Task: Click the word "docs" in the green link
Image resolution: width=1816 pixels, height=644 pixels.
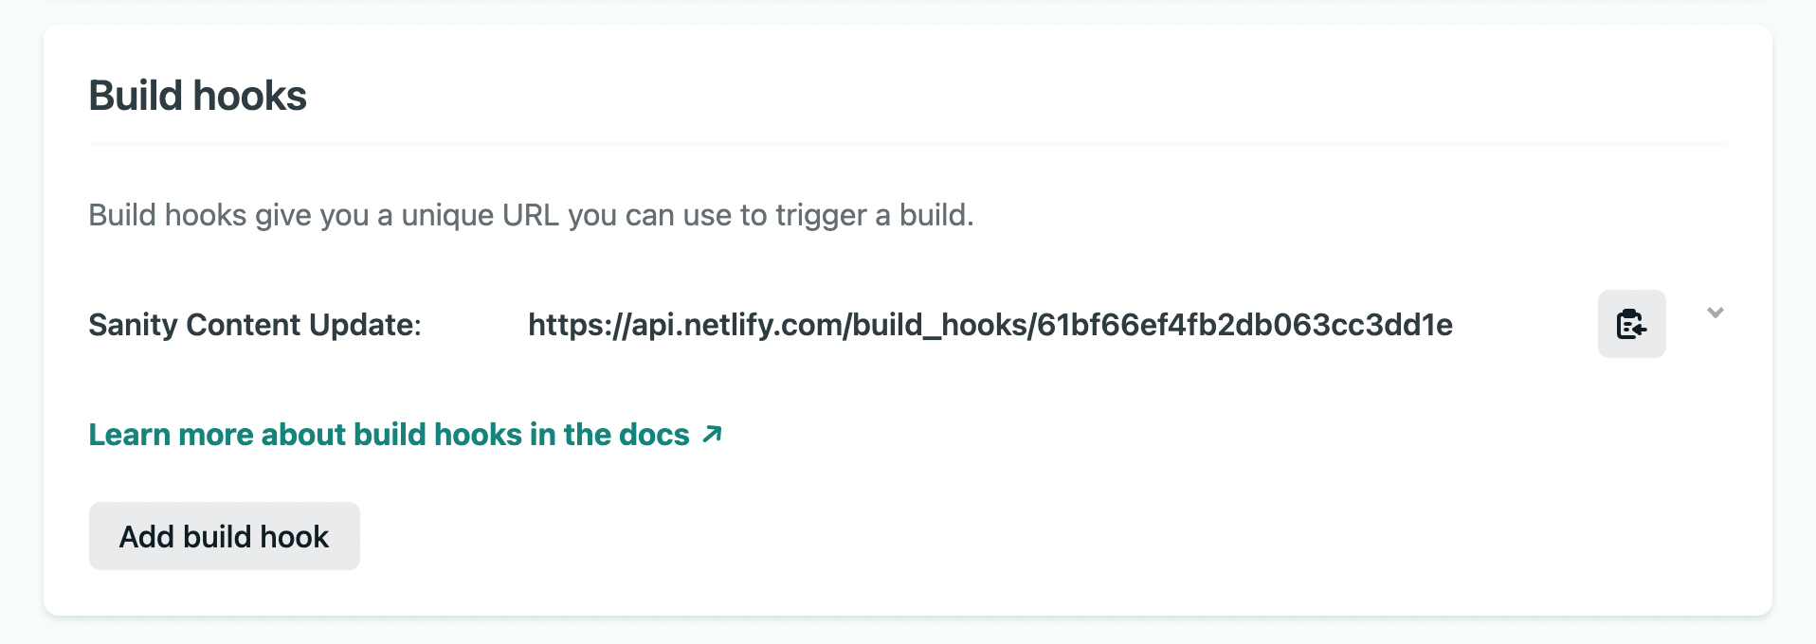Action: point(654,435)
